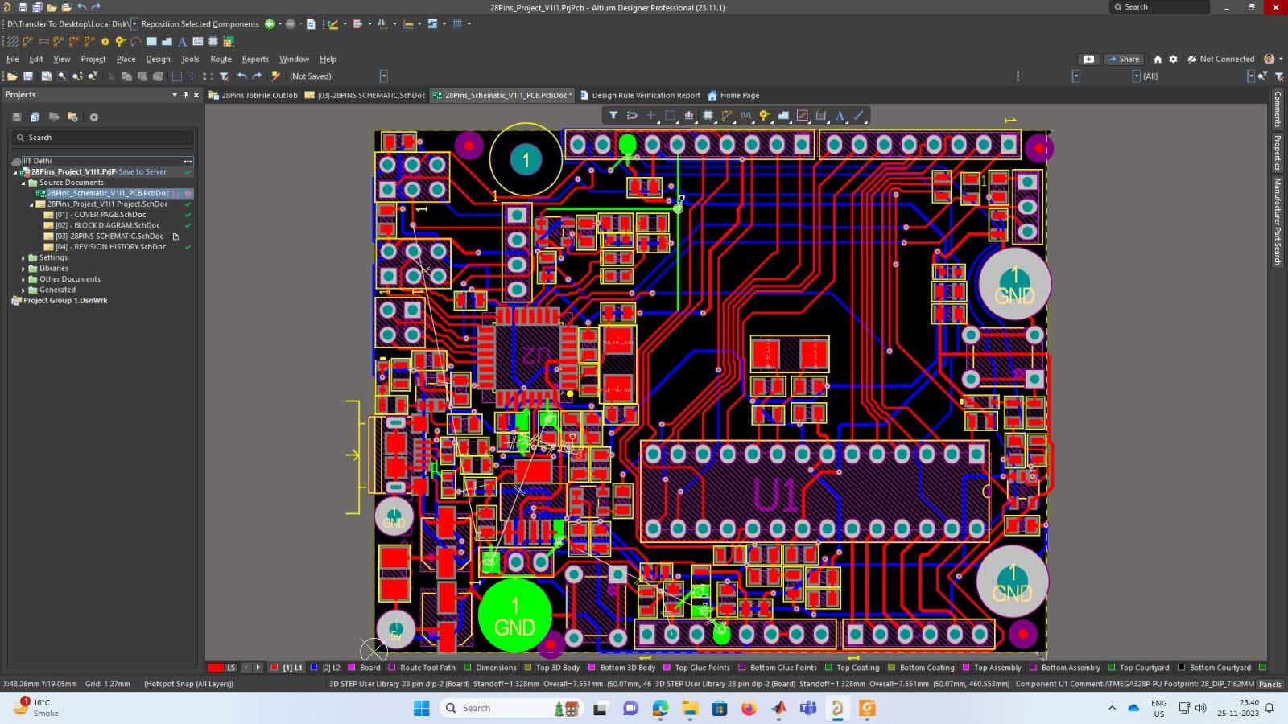Image resolution: width=1288 pixels, height=724 pixels.
Task: Click the red LS current layer color swatch
Action: click(x=216, y=668)
